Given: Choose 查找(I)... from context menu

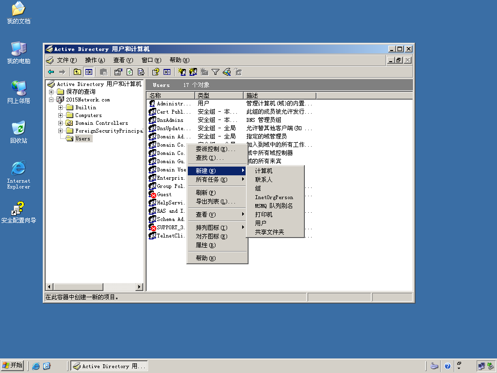Looking at the screenshot, I should (x=217, y=158).
